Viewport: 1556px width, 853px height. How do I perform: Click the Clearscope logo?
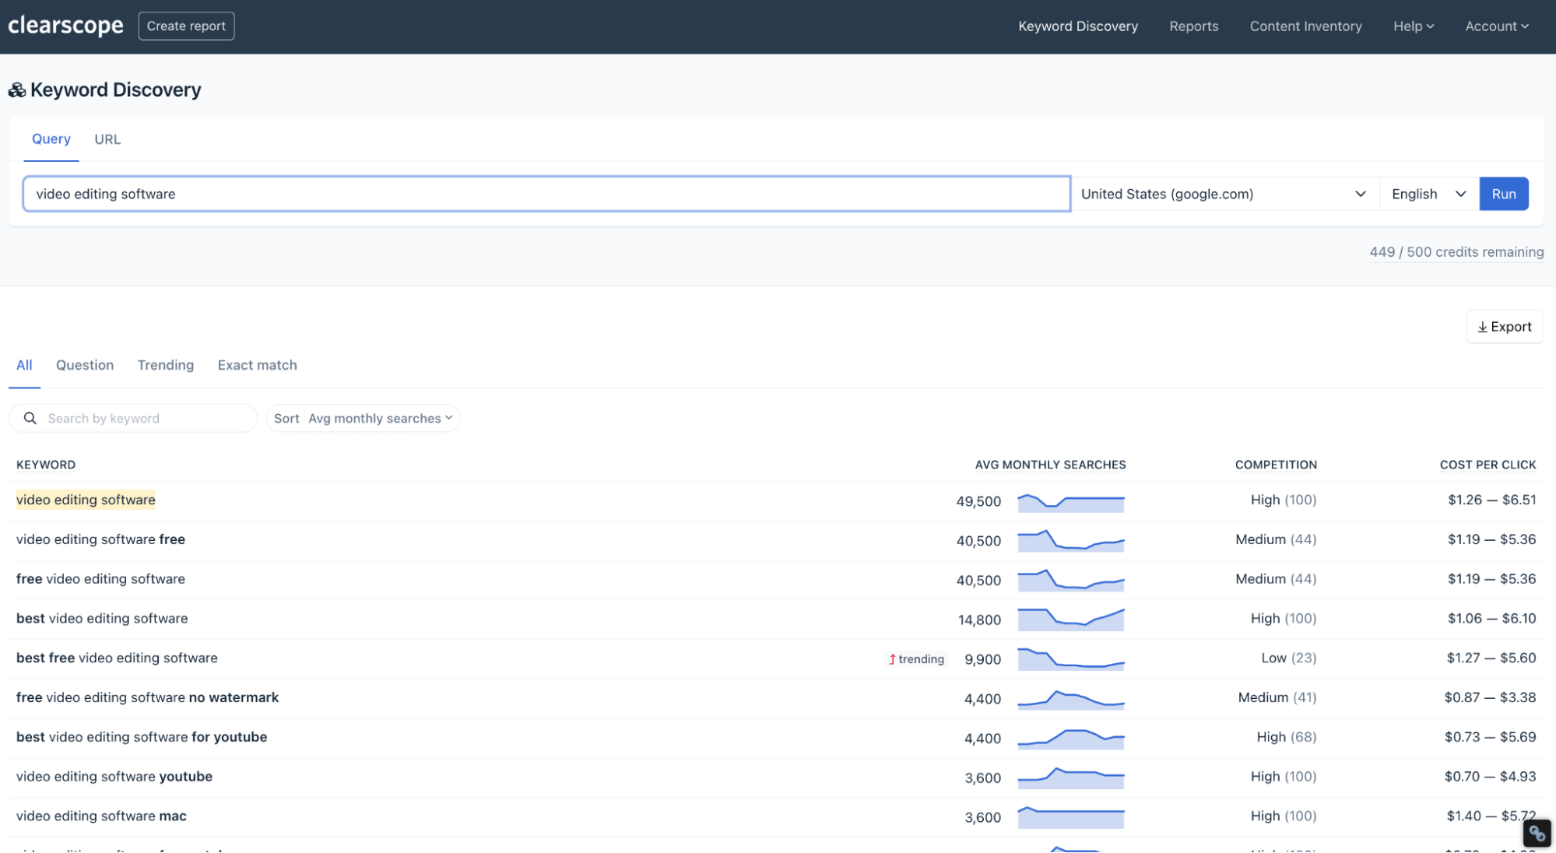click(65, 26)
